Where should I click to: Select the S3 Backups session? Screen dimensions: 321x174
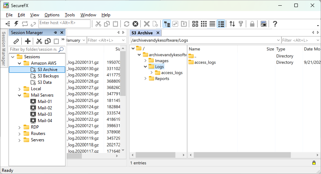[48, 76]
